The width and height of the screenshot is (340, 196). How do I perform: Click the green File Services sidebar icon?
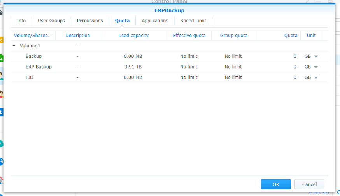click(x=2, y=58)
